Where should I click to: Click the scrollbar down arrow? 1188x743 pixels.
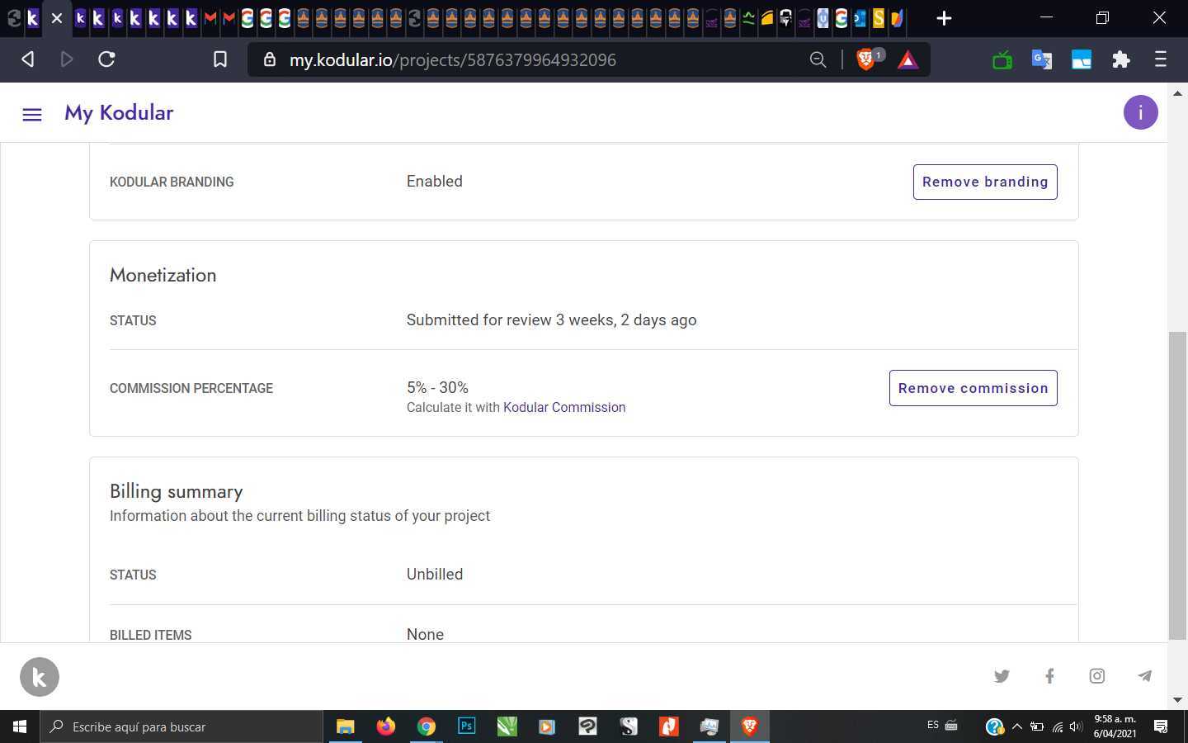pos(1177,700)
